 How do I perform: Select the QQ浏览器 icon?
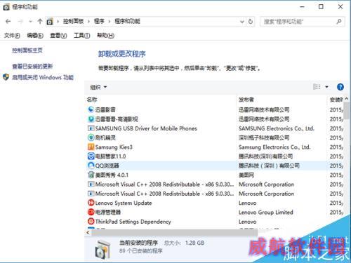point(91,166)
